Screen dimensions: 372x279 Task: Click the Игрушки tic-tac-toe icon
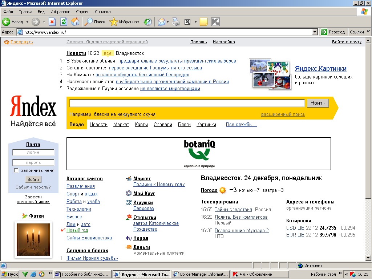(129, 202)
